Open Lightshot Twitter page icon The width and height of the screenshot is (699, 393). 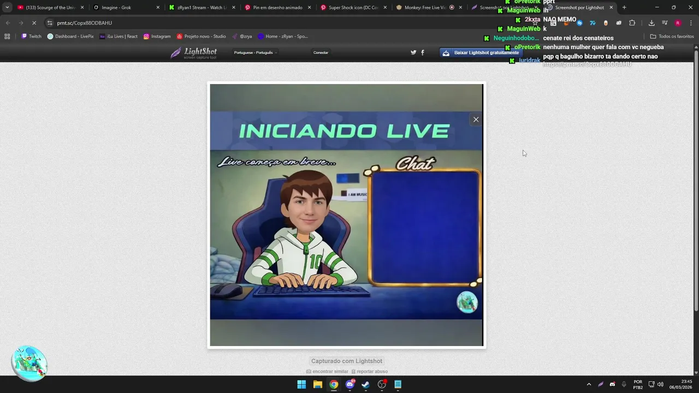click(413, 53)
